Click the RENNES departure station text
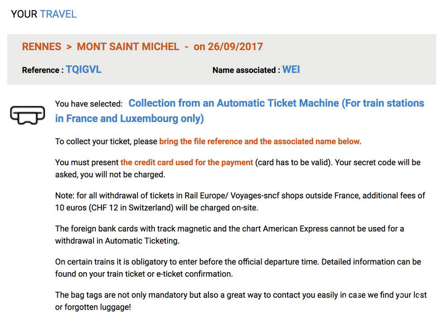Viewport: 446px width, 323px height. coord(41,47)
